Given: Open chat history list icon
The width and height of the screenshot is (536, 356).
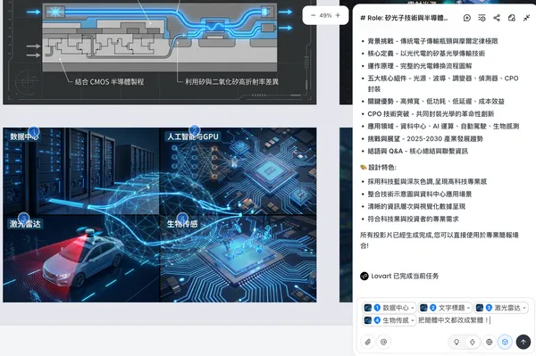Looking at the screenshot, I should point(482,18).
